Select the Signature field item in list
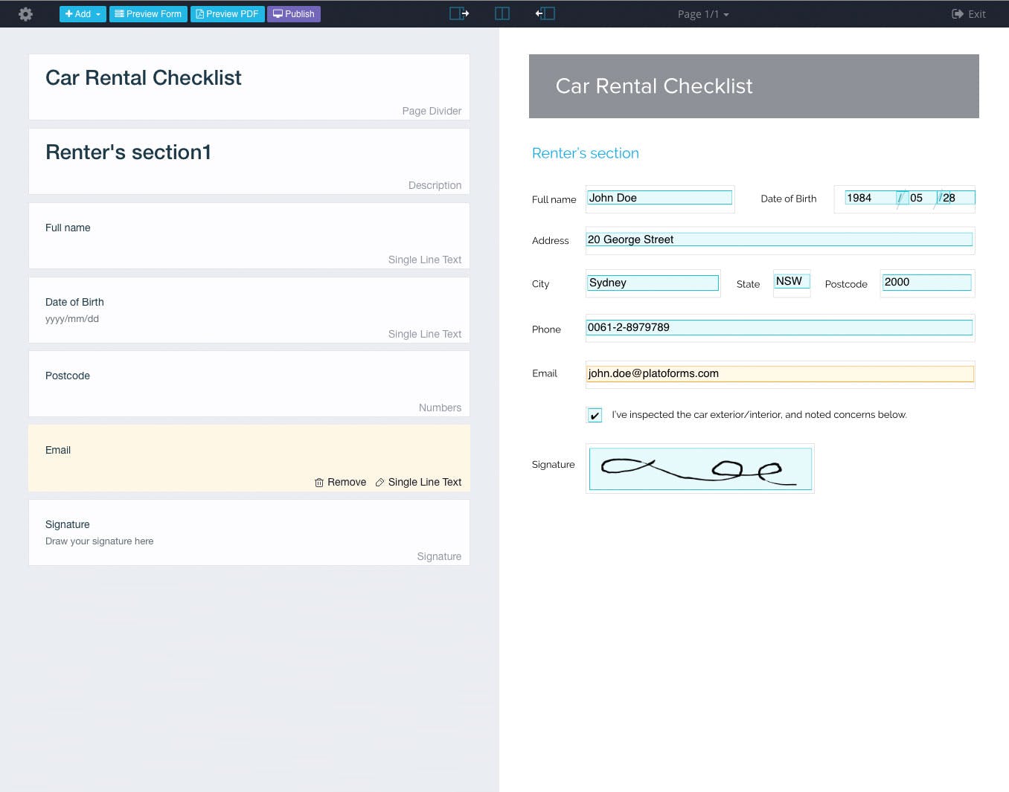 pyautogui.click(x=249, y=532)
